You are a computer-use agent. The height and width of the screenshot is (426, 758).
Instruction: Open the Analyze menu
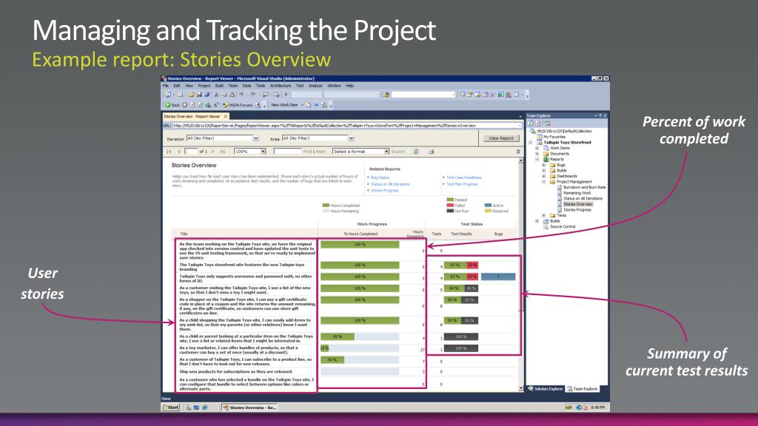pyautogui.click(x=315, y=86)
